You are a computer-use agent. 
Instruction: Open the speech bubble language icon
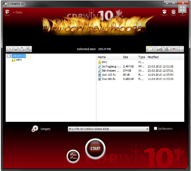[164, 12]
